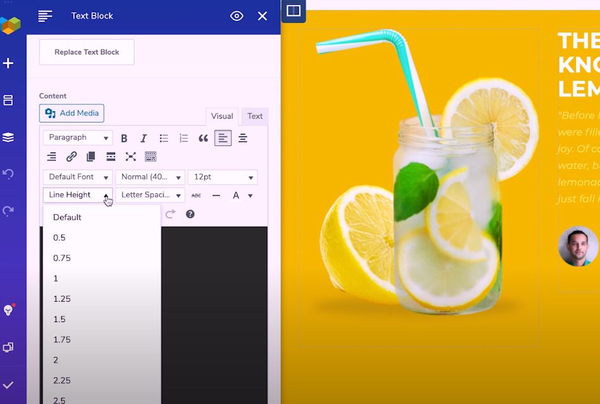Click the toolbar toggle keyboard icon
Viewport: 600px width, 404px height.
[x=150, y=156]
